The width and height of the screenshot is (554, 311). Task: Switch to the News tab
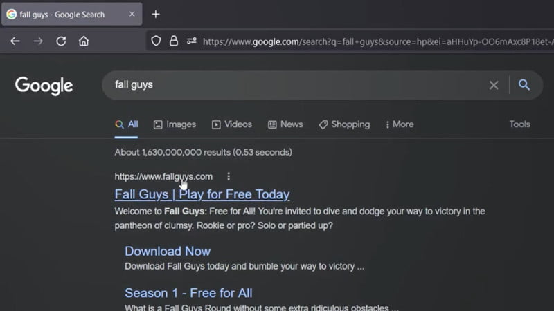[x=285, y=124]
